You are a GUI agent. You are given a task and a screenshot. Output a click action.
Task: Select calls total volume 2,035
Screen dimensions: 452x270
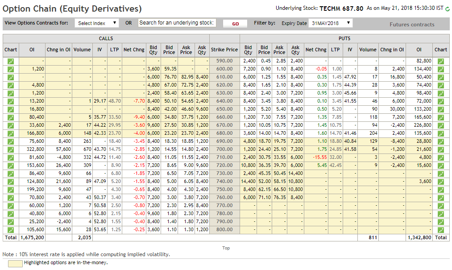point(84,237)
